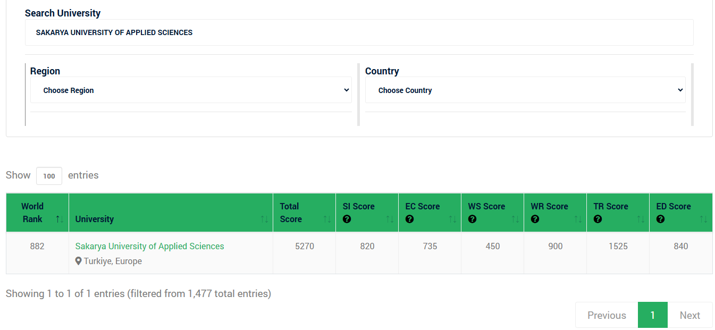Screen dimensions: 715x330
Task: Click the location pin icon beside Turkiye
Action: coord(79,261)
